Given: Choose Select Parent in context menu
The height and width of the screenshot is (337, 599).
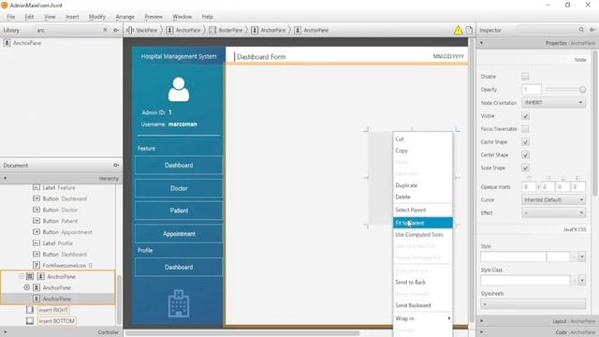Looking at the screenshot, I should (x=422, y=210).
